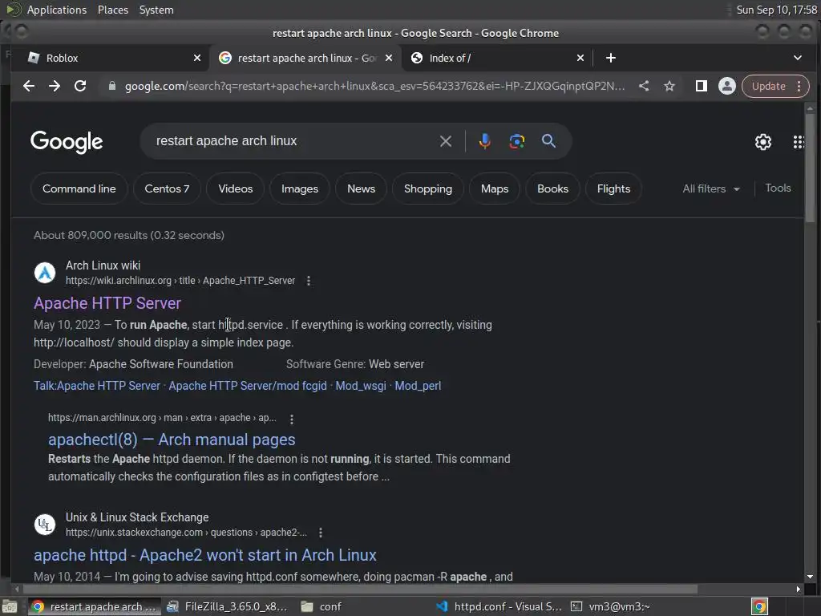View site information lock icon

pyautogui.click(x=111, y=86)
